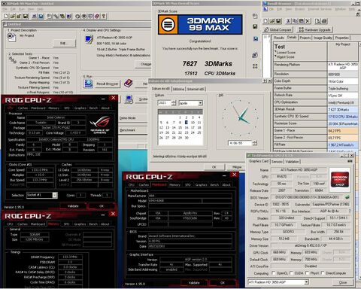This screenshot has height=289, width=361.
Task: Click Validate in the Mainboard CPU-Z window
Action: coord(194,283)
